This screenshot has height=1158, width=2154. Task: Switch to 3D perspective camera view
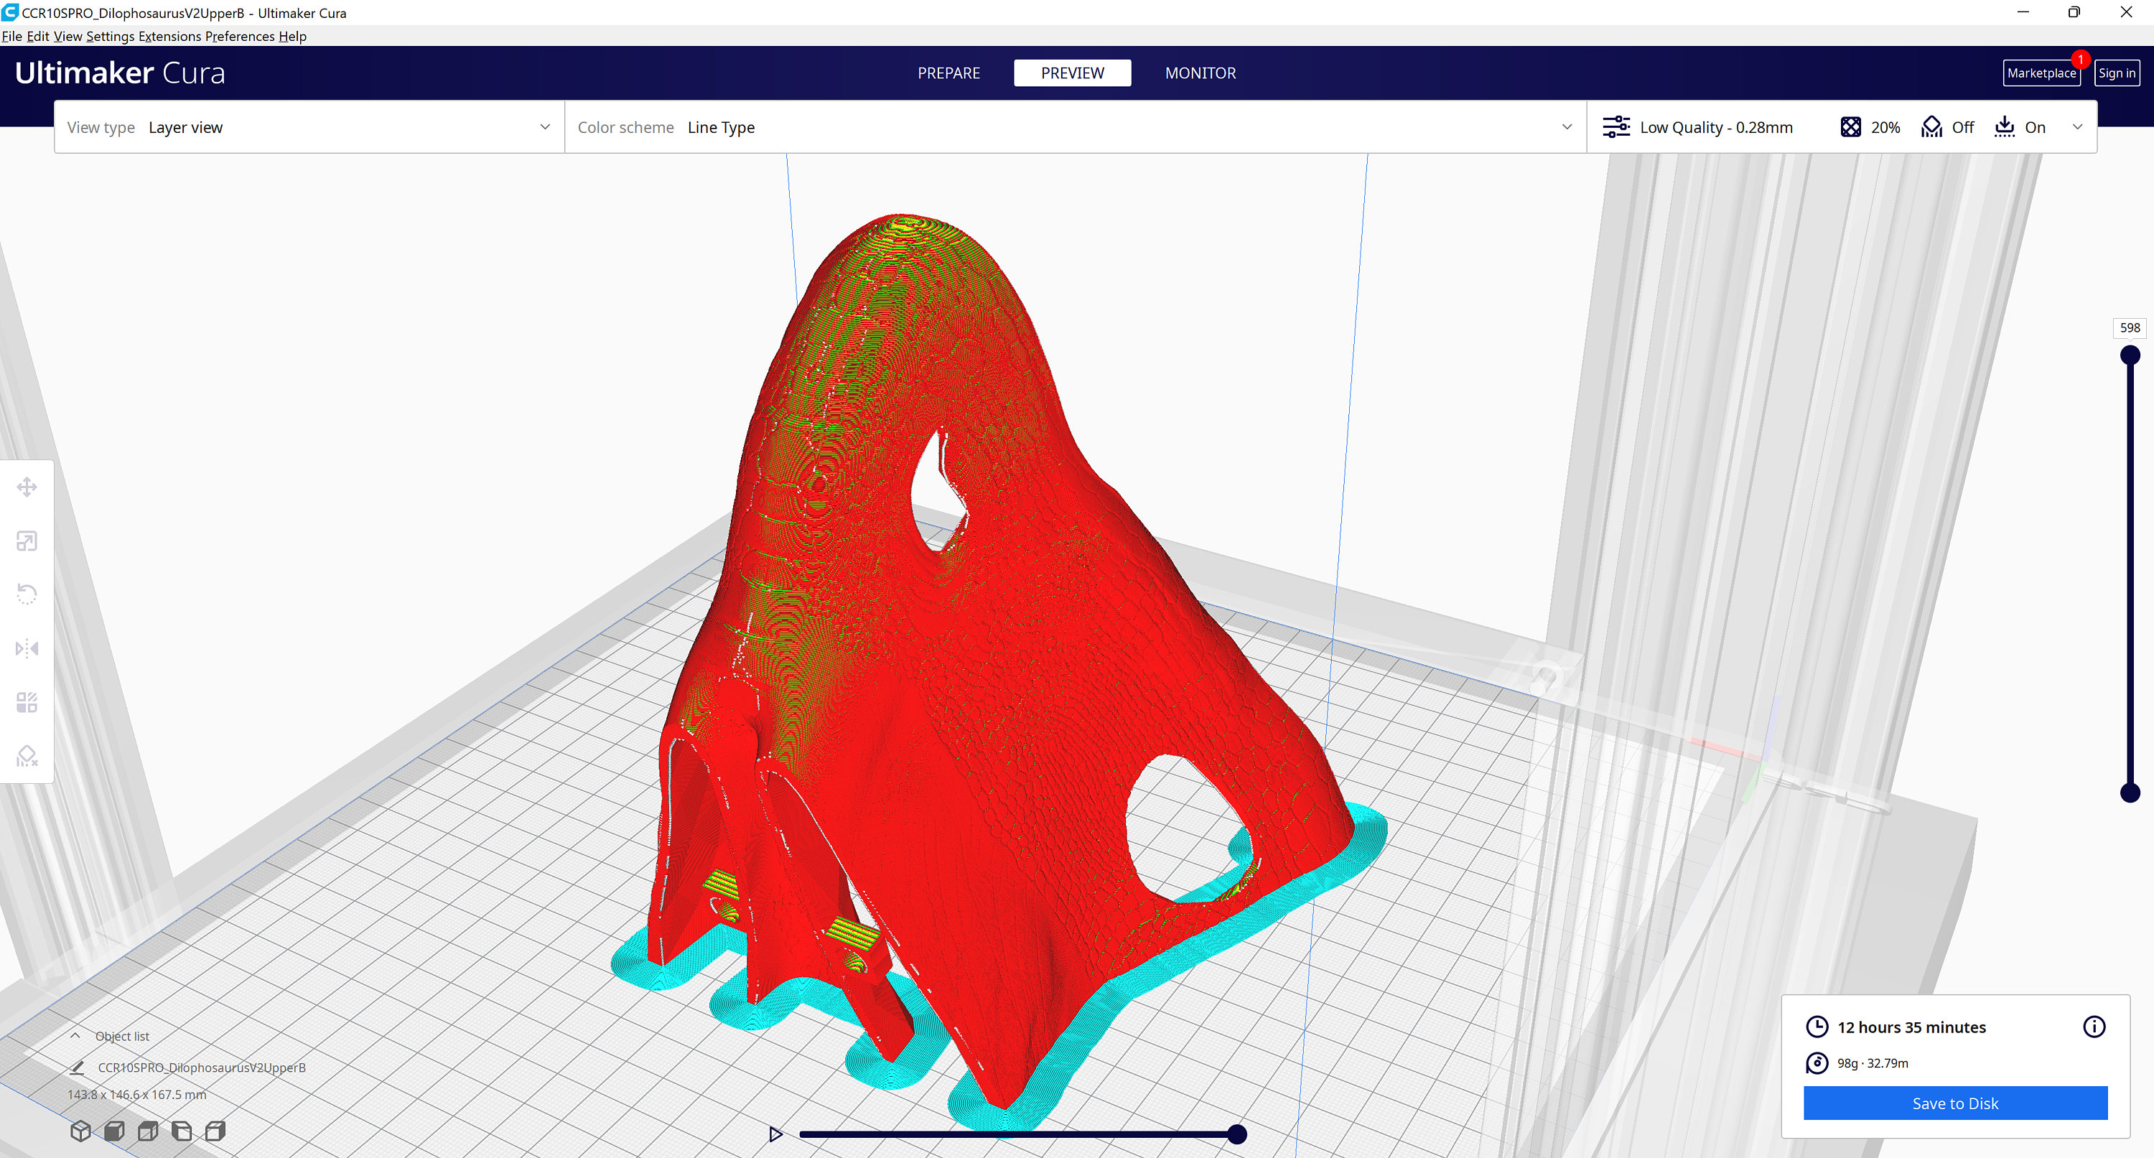80,1131
